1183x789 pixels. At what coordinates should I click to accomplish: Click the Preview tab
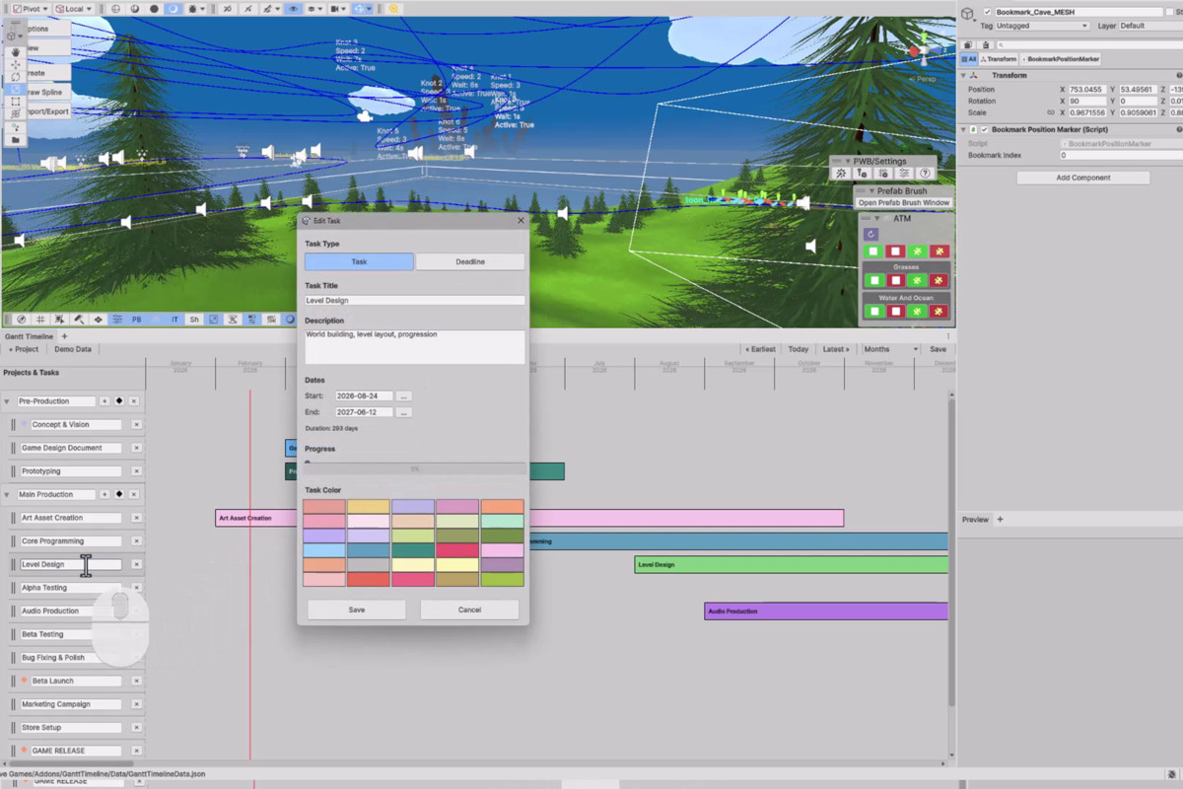coord(975,520)
